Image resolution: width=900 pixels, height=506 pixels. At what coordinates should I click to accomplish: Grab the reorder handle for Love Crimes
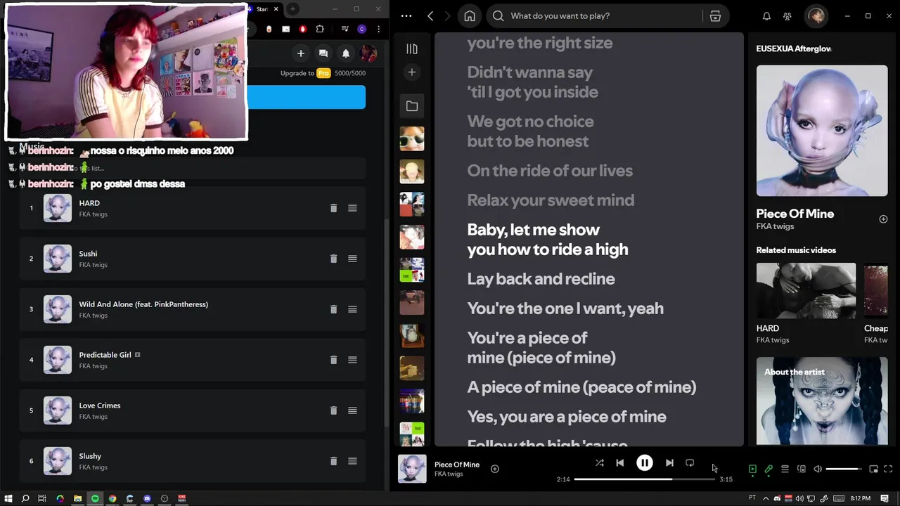point(352,410)
